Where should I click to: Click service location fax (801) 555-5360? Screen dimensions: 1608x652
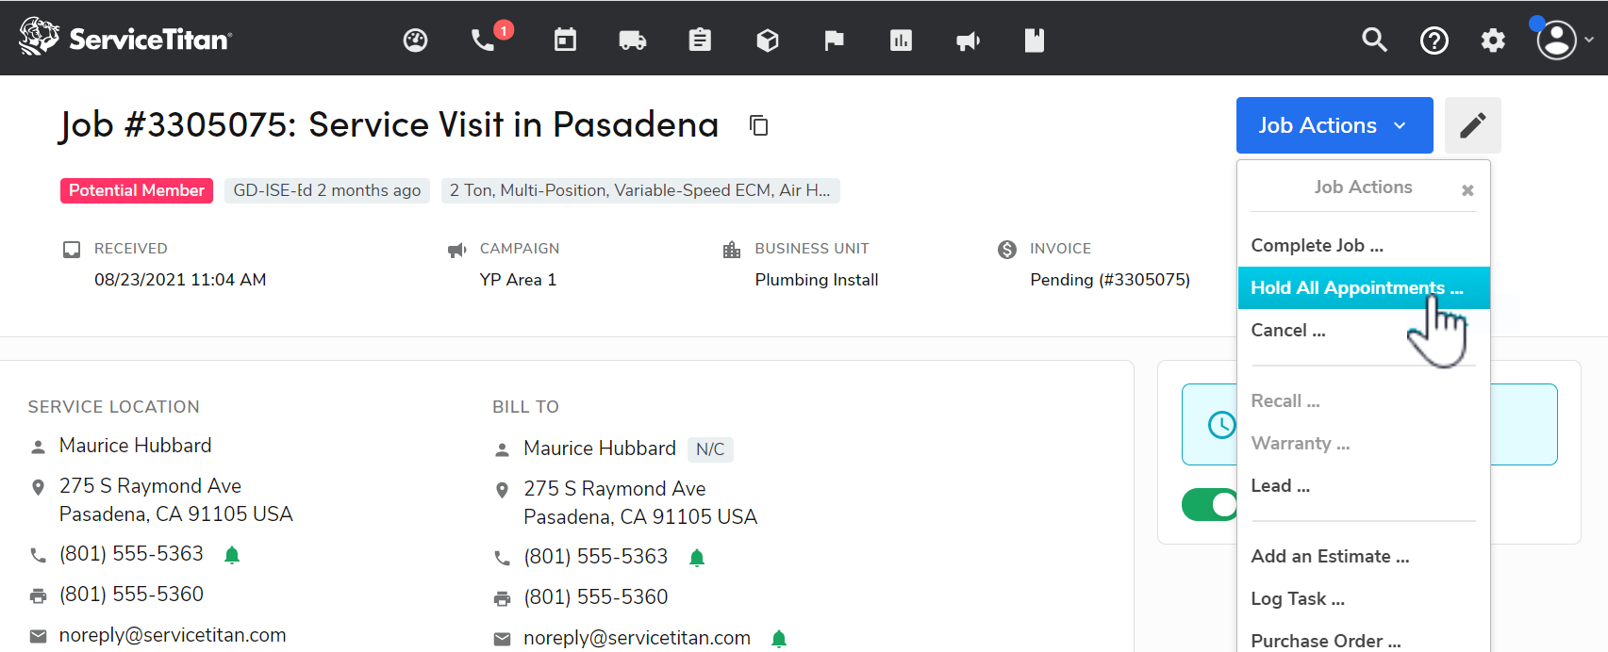[x=131, y=595]
